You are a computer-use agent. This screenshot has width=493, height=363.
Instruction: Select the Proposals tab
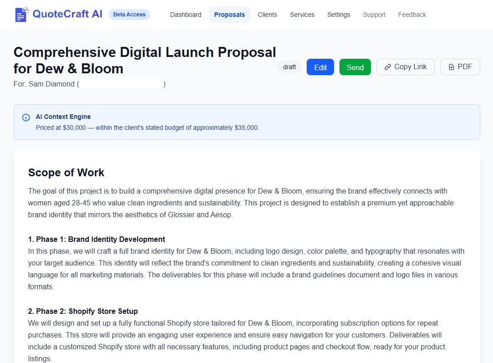[229, 15]
